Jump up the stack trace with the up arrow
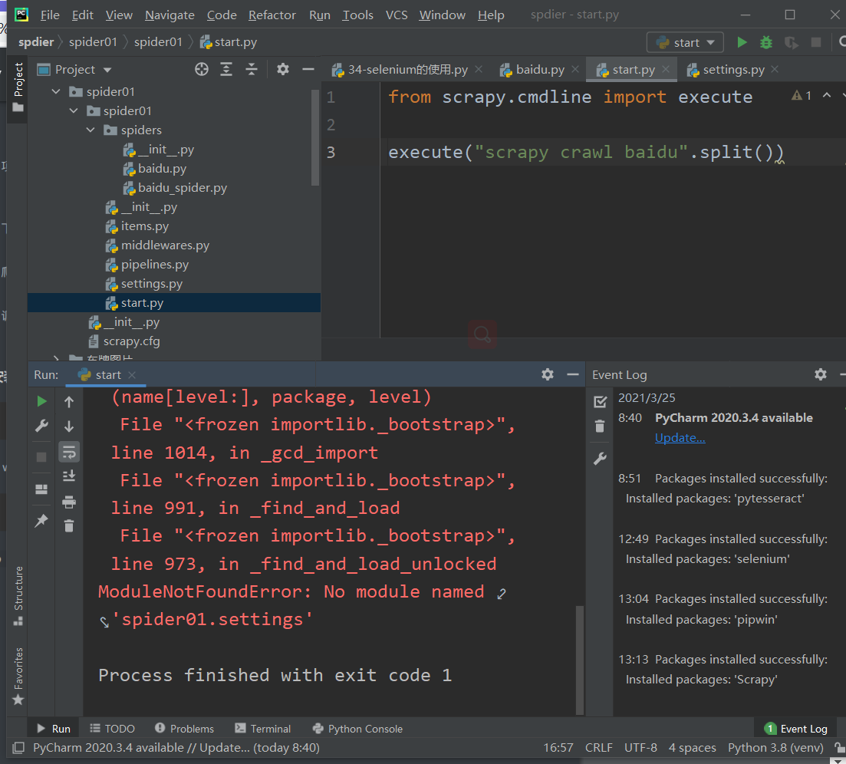Viewport: 846px width, 764px height. [x=69, y=401]
